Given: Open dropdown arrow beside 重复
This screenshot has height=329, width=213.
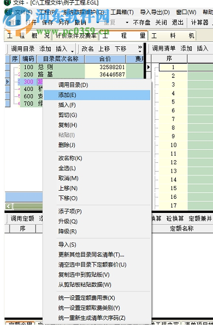Looking at the screenshot, I should (x=127, y=22).
